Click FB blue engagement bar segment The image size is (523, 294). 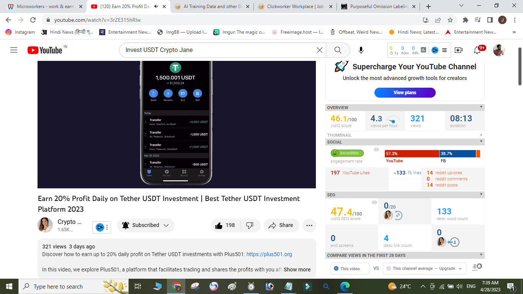pyautogui.click(x=458, y=154)
